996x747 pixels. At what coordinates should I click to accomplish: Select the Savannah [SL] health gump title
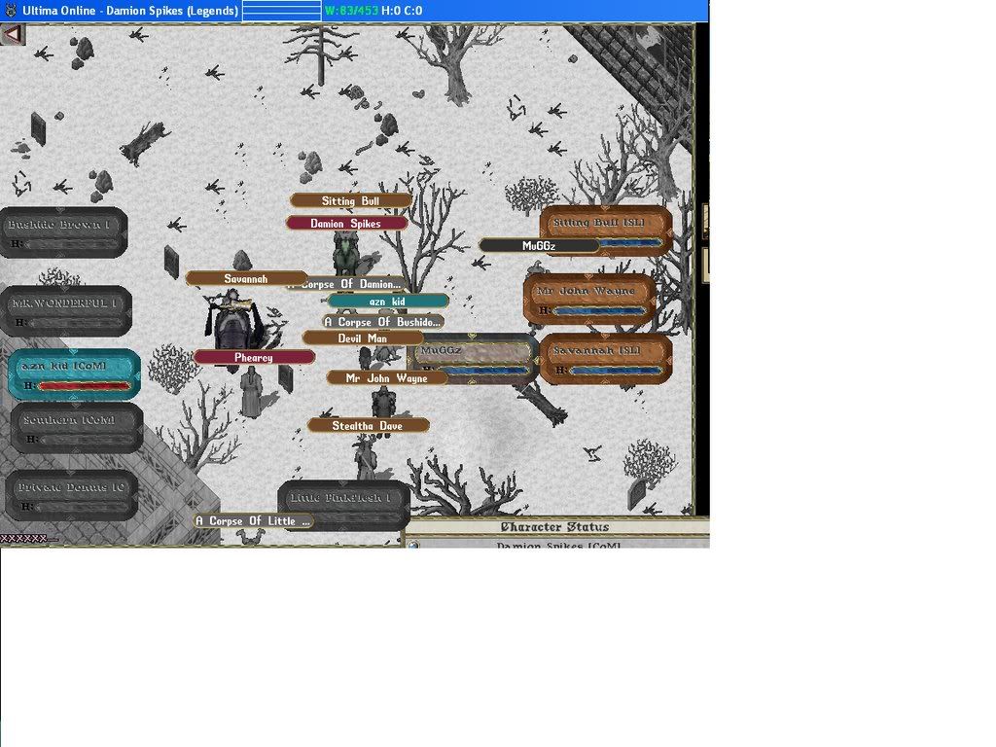tap(596, 350)
